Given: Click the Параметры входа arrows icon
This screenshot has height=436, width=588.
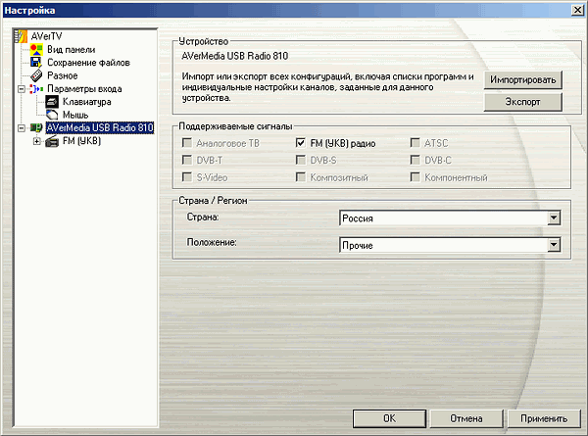Looking at the screenshot, I should 36,89.
